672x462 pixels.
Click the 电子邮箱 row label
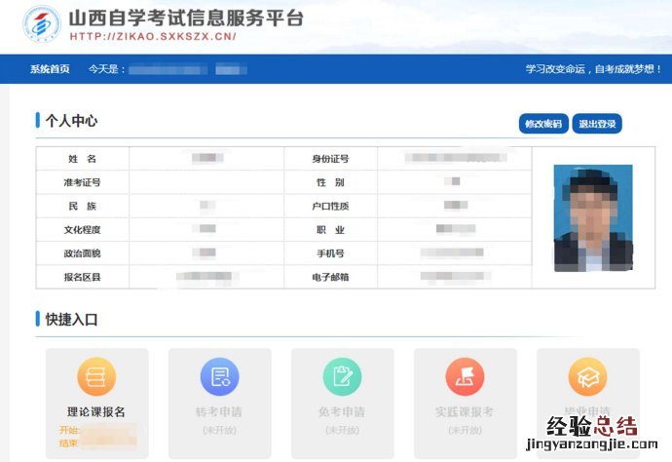pos(330,277)
